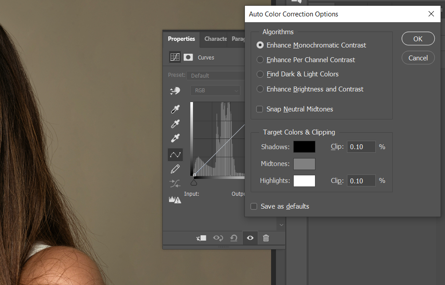Select the edit points curve tool
This screenshot has width=445, height=285.
point(175,154)
